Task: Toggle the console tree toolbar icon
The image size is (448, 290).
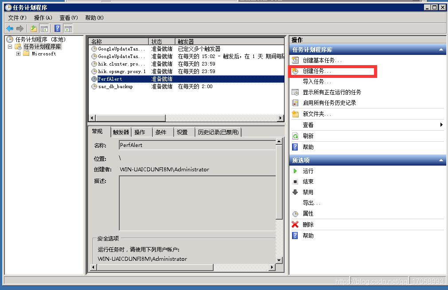Action: 44,28
